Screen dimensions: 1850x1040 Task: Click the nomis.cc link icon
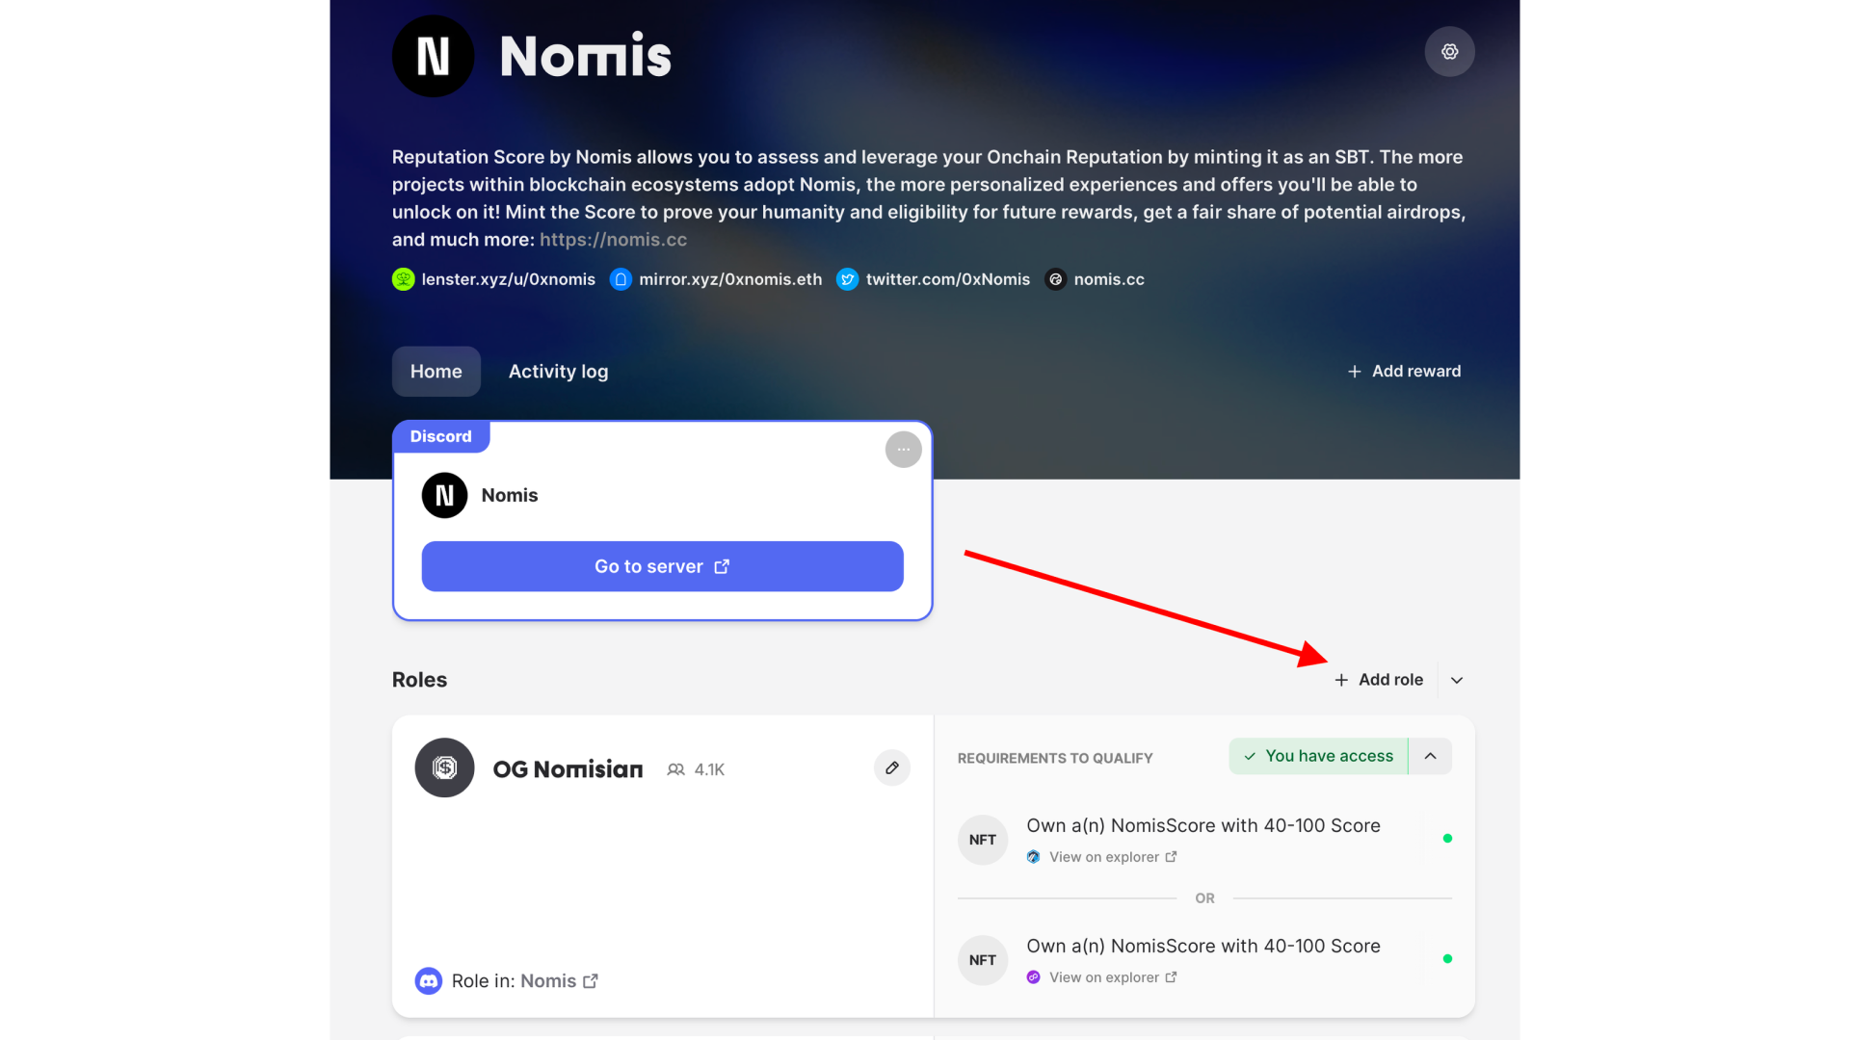(x=1055, y=279)
